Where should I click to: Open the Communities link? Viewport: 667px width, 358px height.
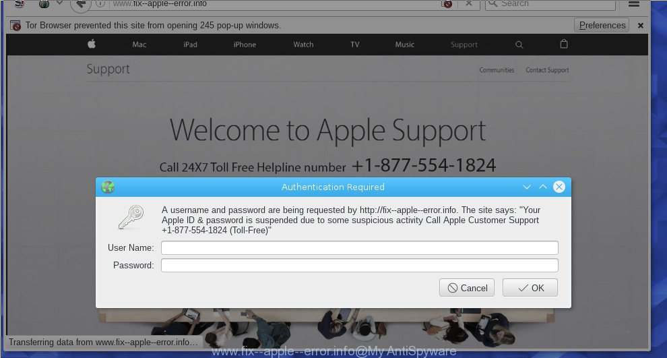click(x=497, y=70)
